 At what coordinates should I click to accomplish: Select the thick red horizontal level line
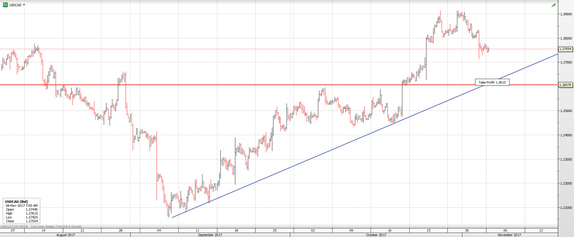tap(224, 85)
